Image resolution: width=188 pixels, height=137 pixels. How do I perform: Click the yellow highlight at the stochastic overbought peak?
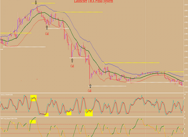click(33, 98)
